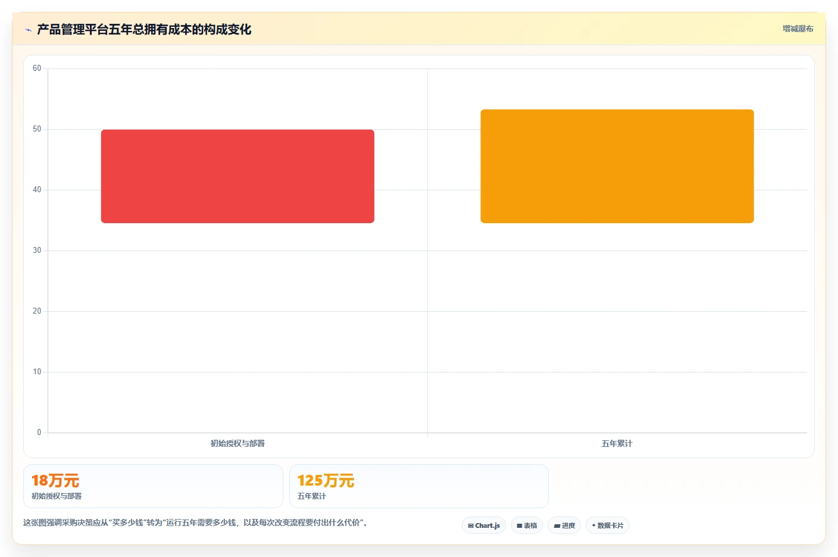This screenshot has height=557, width=838.
Task: Click the 18万元 value text
Action: coord(55,481)
